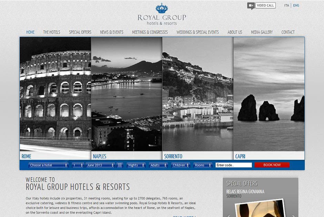Open the Adults dropdown
Image resolution: width=324 pixels, height=217 pixels.
click(x=158, y=165)
